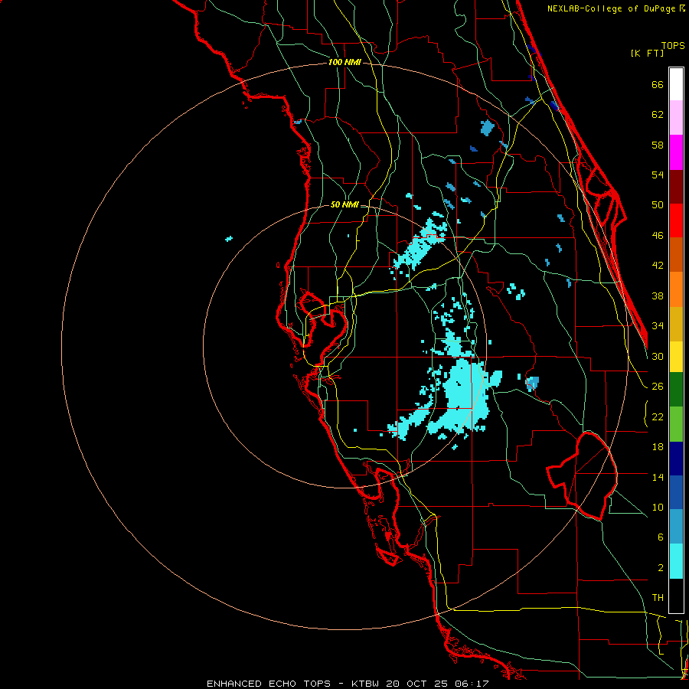Click the '66' legend value
This screenshot has width=689, height=689.
658,84
